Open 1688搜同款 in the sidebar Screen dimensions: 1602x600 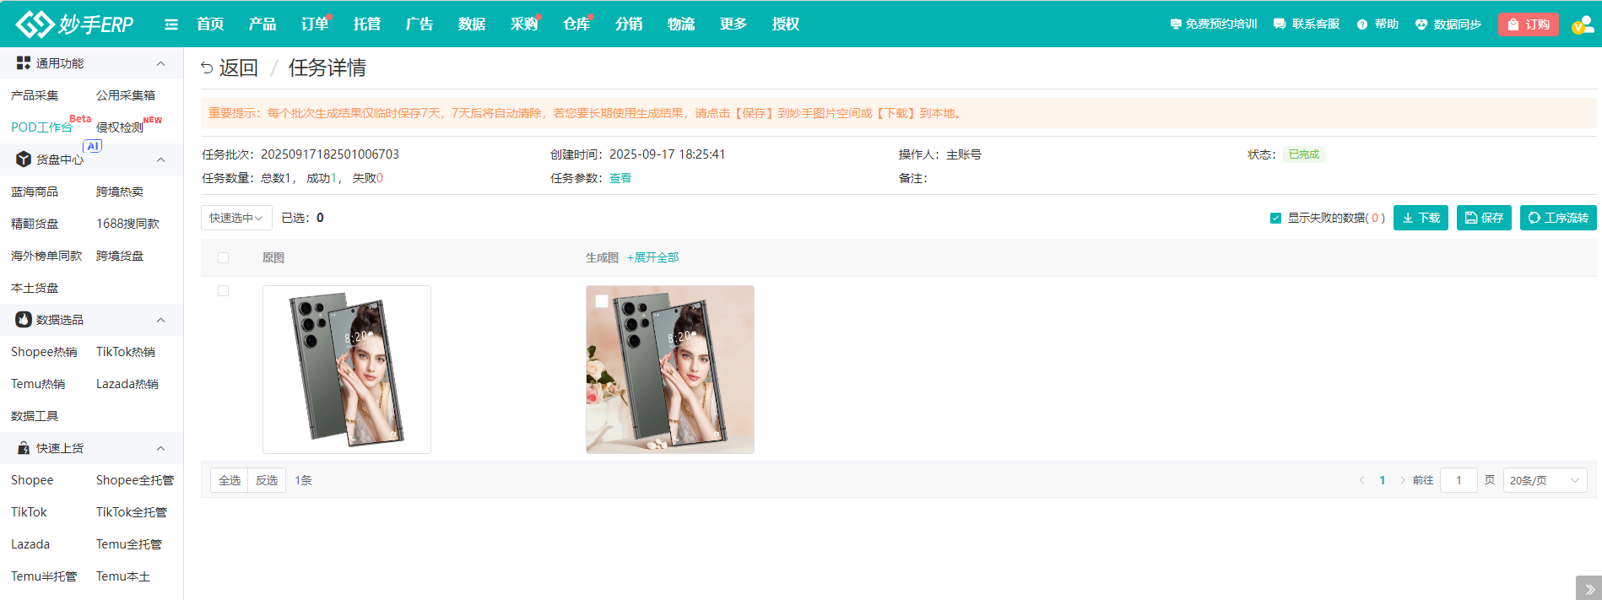point(127,224)
